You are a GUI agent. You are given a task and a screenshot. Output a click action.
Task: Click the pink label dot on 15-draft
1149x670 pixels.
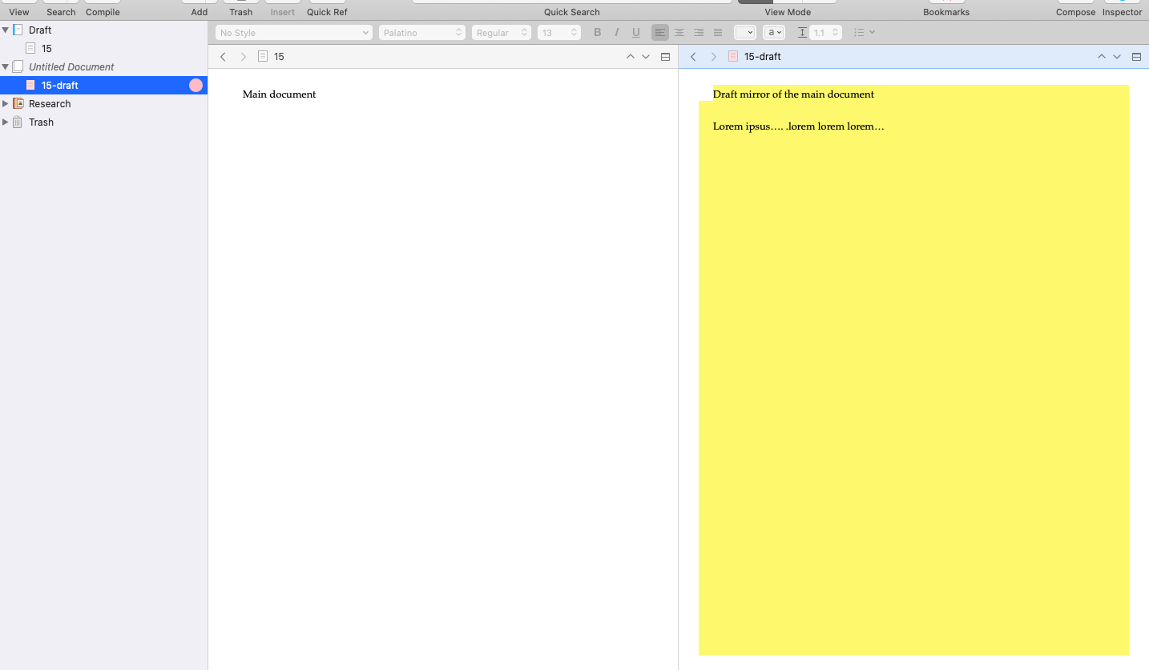coord(196,85)
